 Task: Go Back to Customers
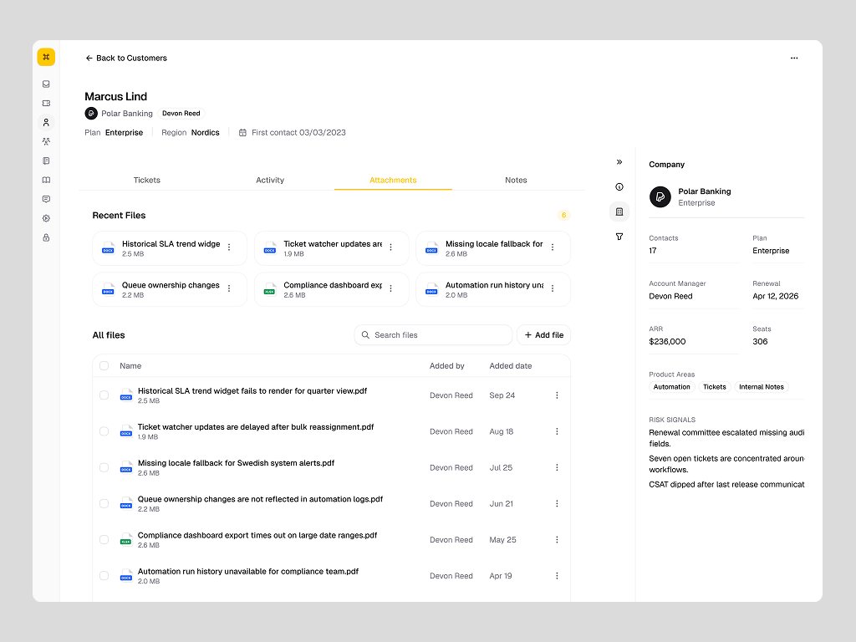click(x=126, y=58)
